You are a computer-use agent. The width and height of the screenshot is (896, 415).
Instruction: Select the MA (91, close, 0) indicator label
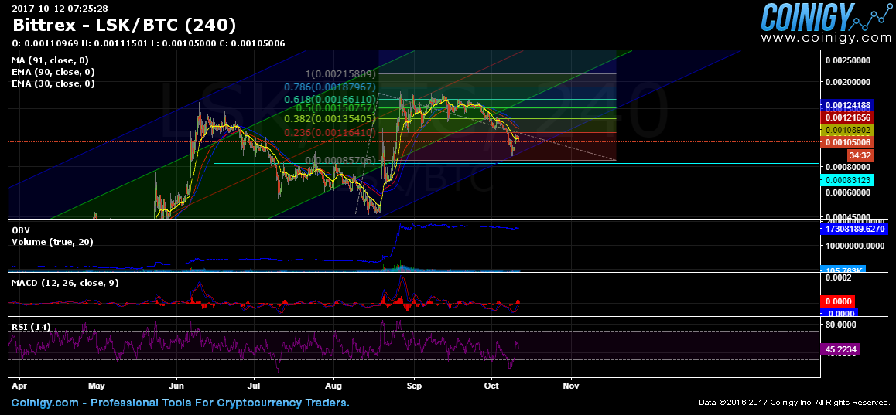(x=50, y=60)
